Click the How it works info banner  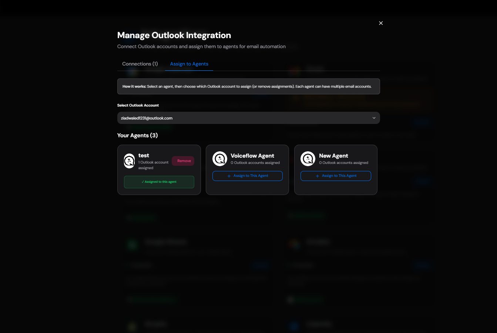click(249, 86)
